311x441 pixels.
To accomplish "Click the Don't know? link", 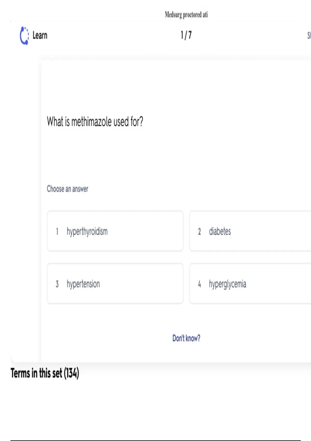I will [186, 338].
